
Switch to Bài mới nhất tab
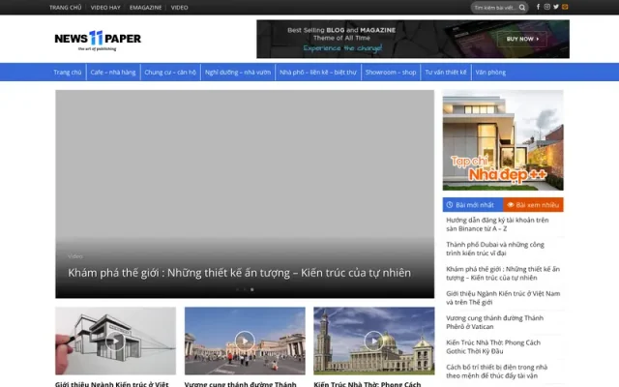[473, 205]
